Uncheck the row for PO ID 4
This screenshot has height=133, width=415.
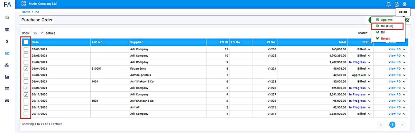pos(26,94)
